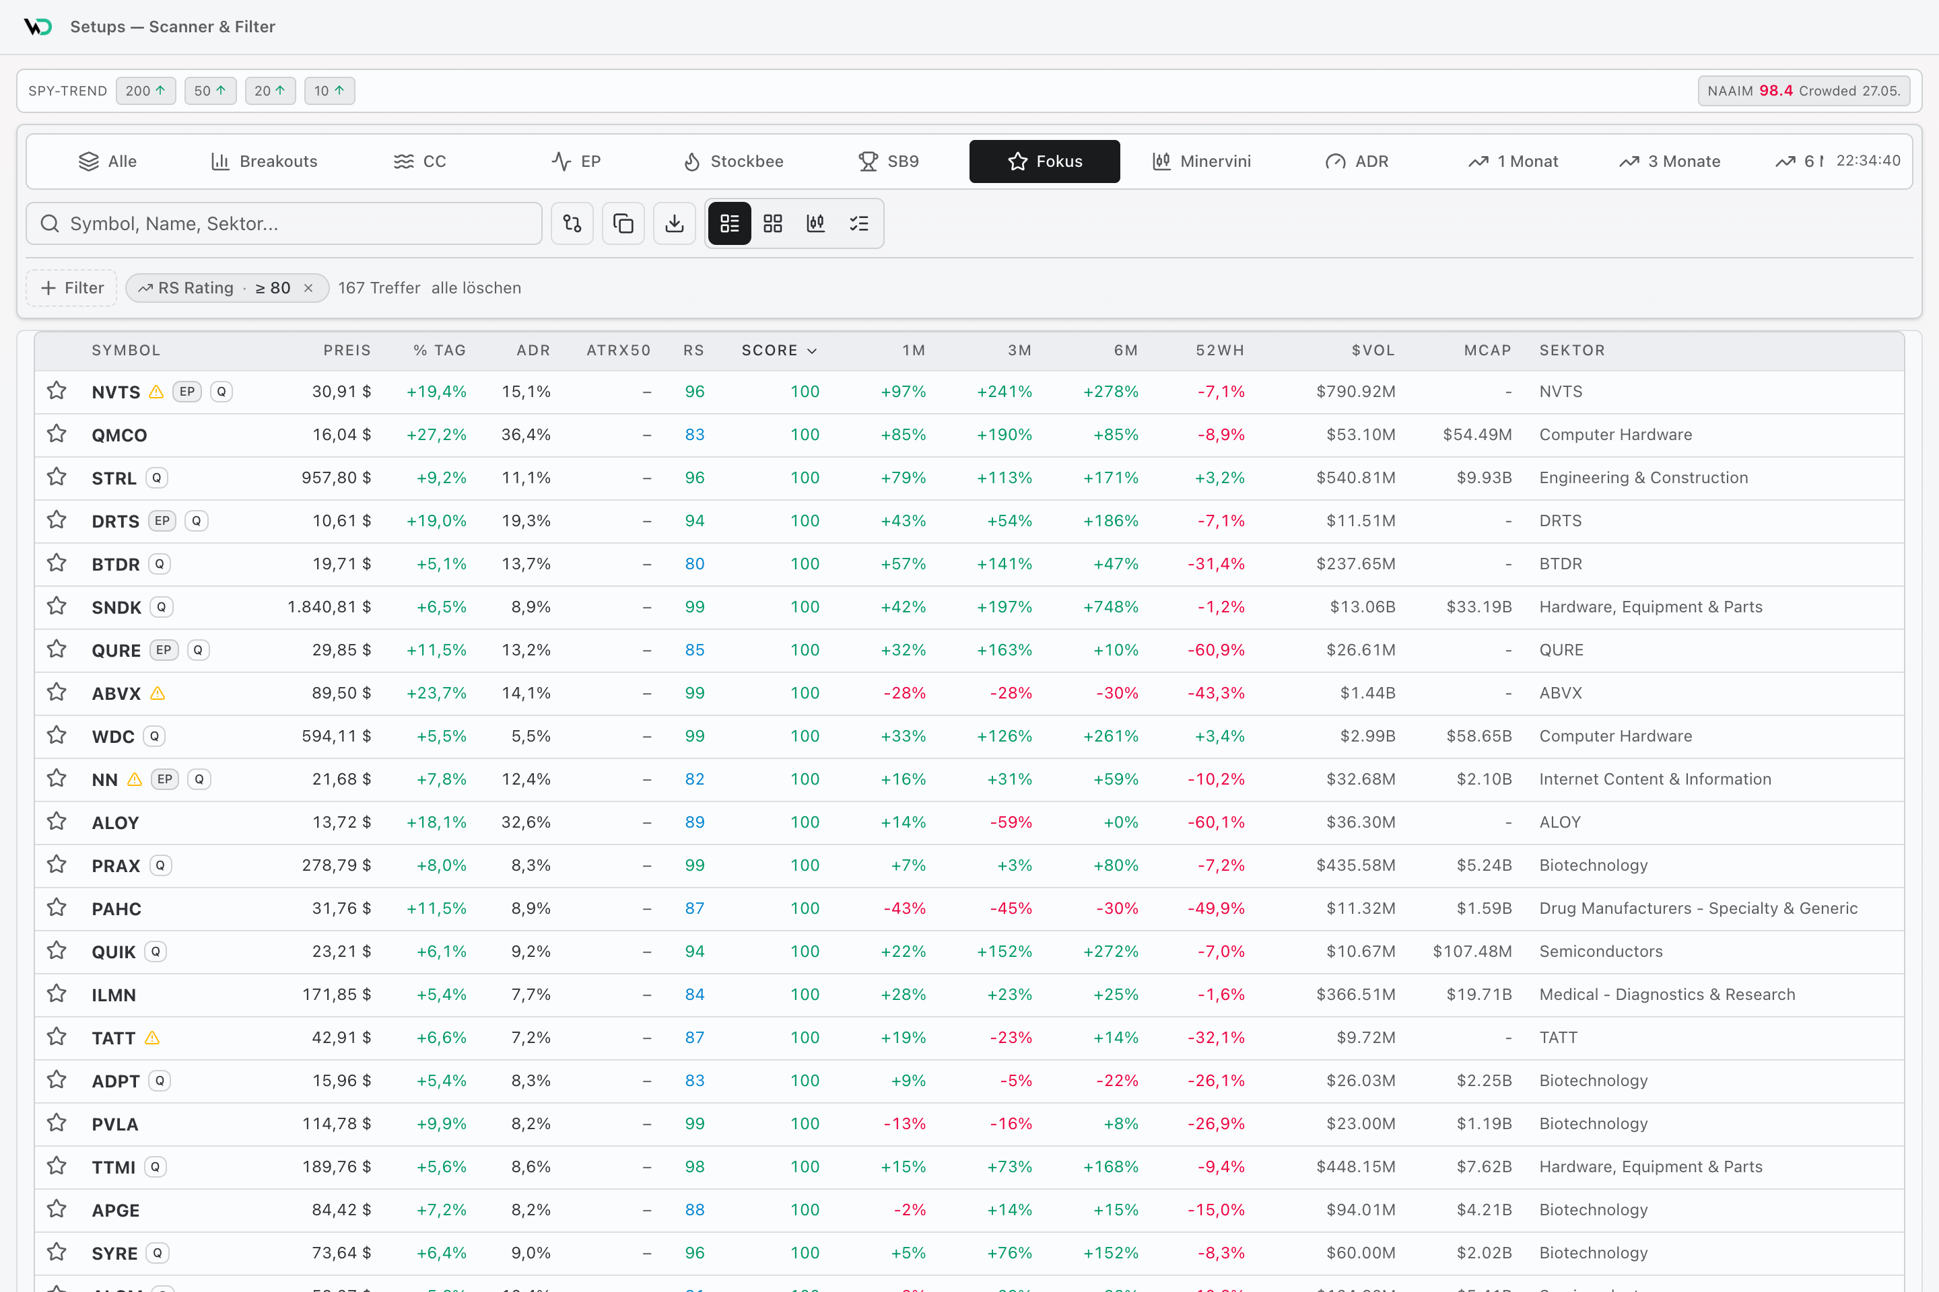Click the Q badge on BTDR row
This screenshot has height=1292, width=1939.
tap(160, 565)
